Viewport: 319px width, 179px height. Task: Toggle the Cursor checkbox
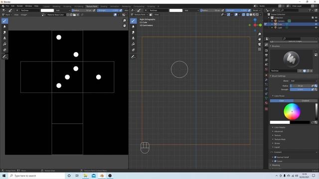point(275,161)
